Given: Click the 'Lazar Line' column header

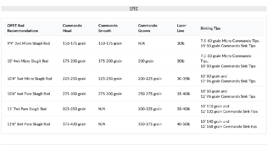Looking at the screenshot, I should (181, 28).
